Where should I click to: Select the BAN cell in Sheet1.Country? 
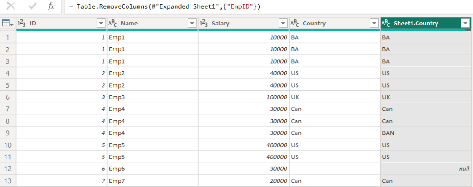(425, 133)
